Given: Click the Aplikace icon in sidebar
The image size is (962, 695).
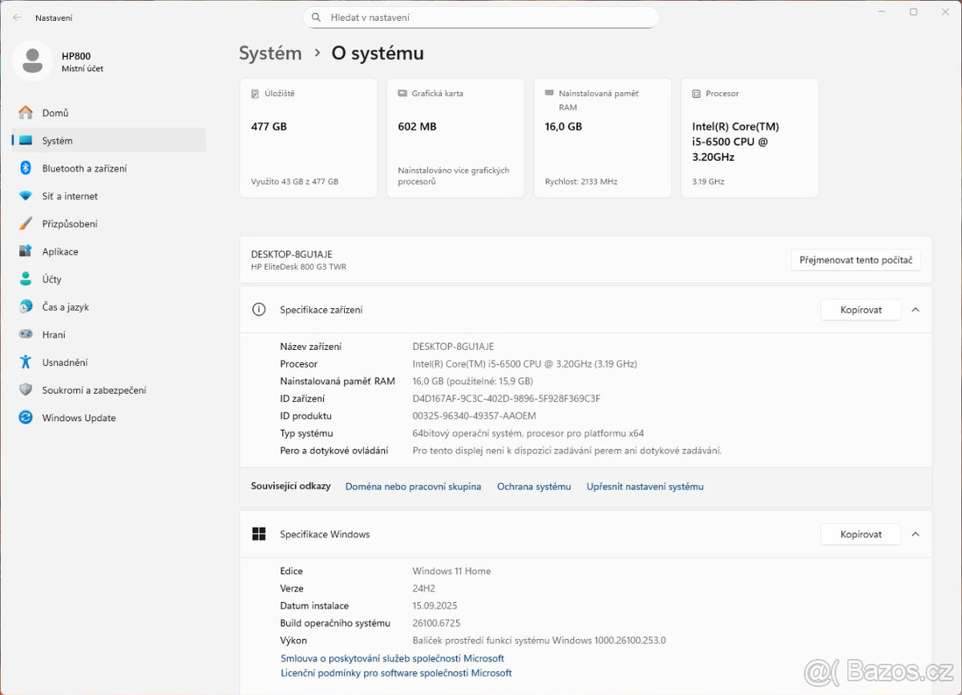Looking at the screenshot, I should tap(26, 251).
